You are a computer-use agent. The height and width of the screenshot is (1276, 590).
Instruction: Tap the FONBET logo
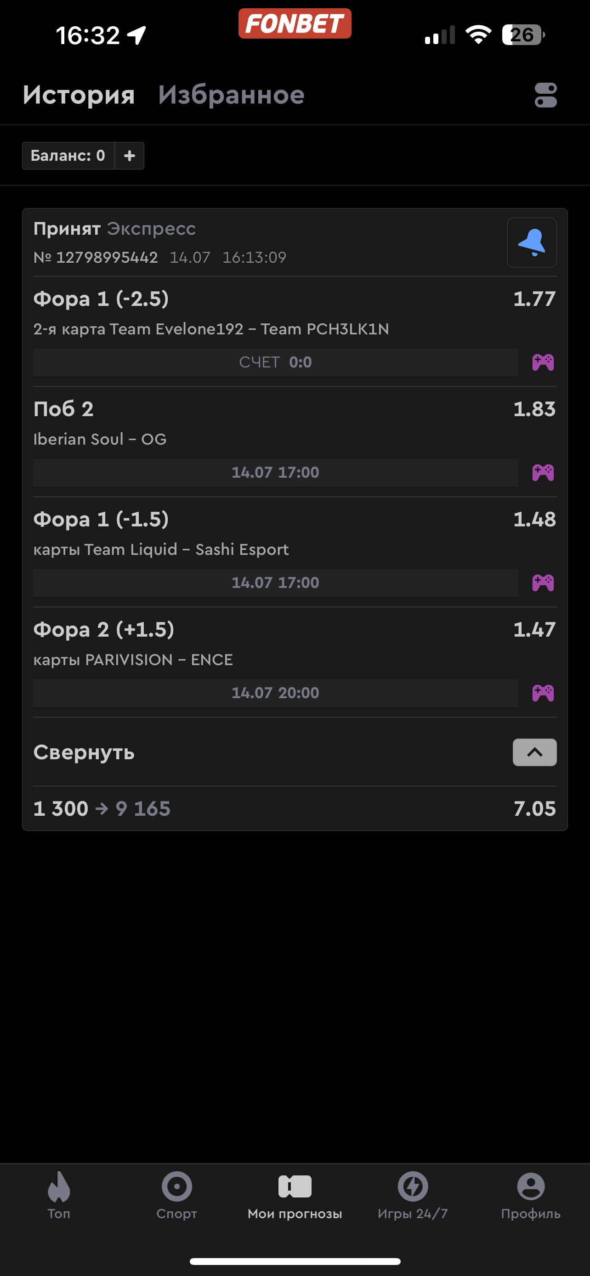coord(295,23)
